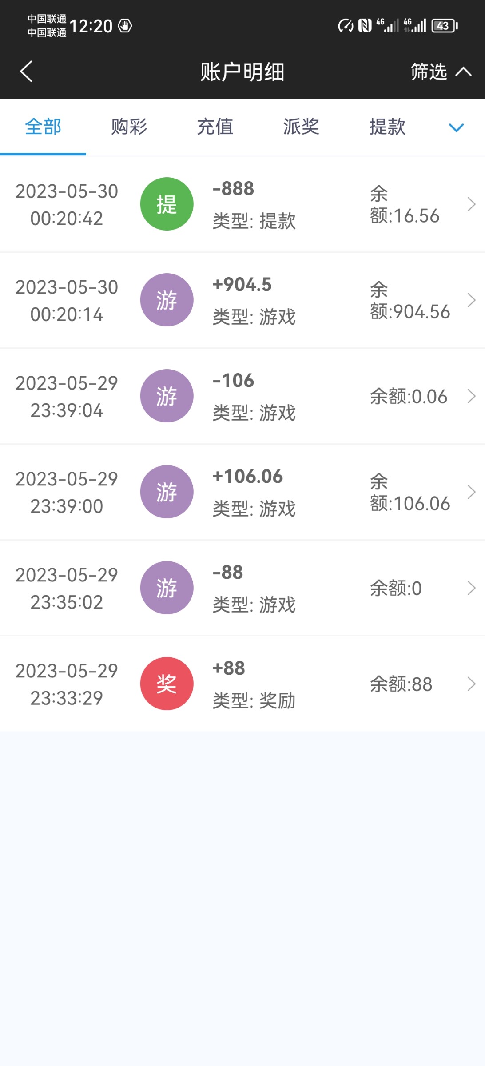Tap the purple 游 icon for +904.5

point(167,300)
